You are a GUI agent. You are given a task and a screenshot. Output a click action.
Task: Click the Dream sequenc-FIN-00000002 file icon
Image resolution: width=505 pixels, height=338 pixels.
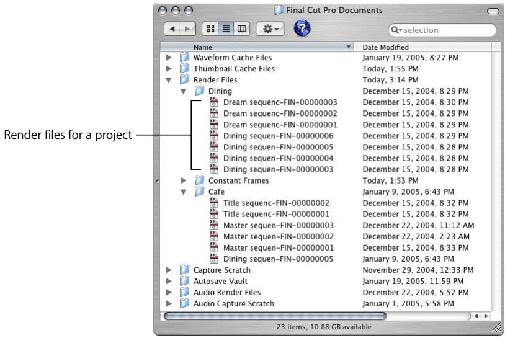[x=214, y=113]
